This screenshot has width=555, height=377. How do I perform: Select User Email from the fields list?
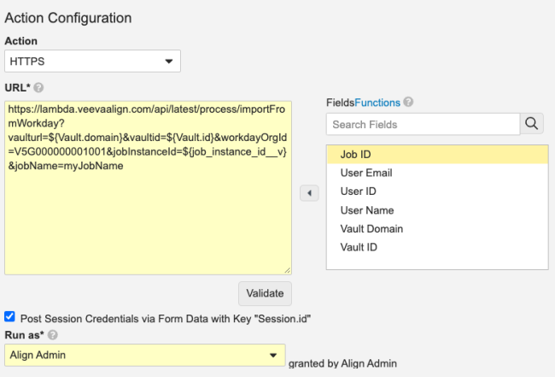pyautogui.click(x=365, y=173)
